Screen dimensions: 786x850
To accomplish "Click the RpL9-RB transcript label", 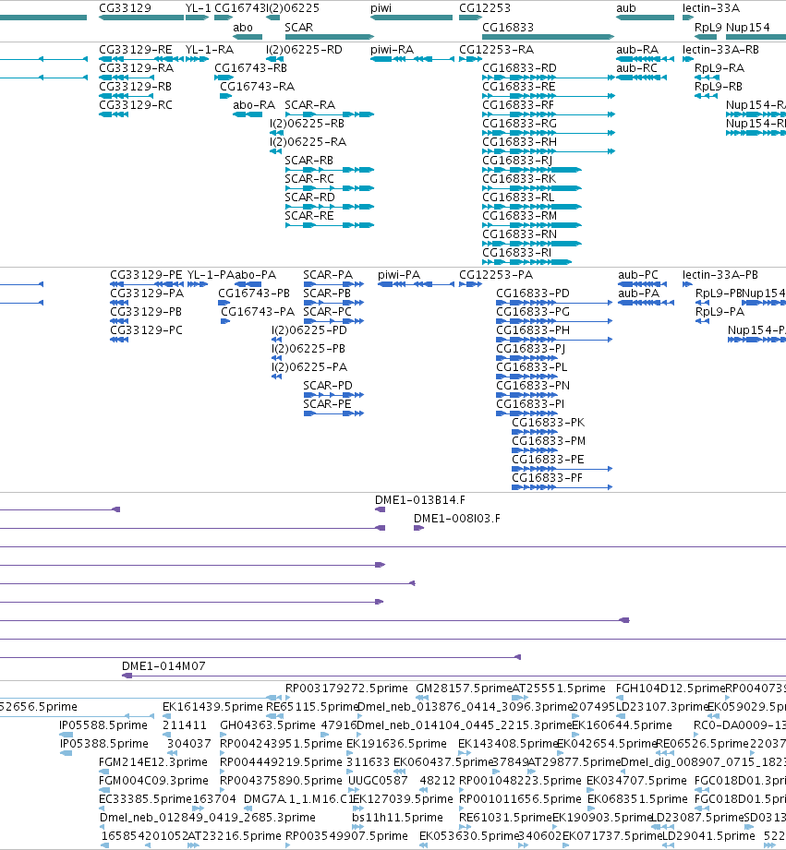I will 719,86.
